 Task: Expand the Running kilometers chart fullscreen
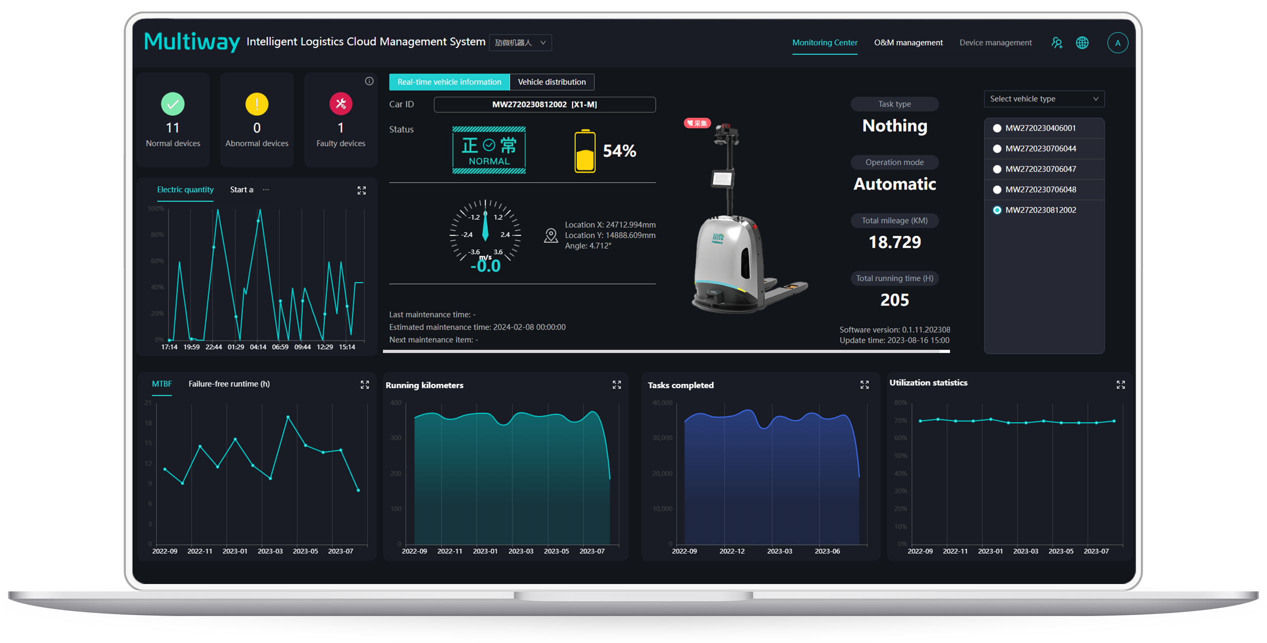[x=616, y=384]
